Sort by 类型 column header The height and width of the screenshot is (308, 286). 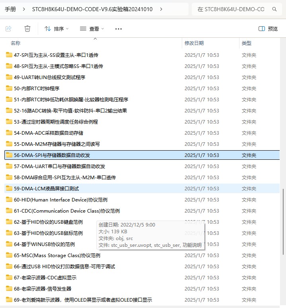coord(247,43)
